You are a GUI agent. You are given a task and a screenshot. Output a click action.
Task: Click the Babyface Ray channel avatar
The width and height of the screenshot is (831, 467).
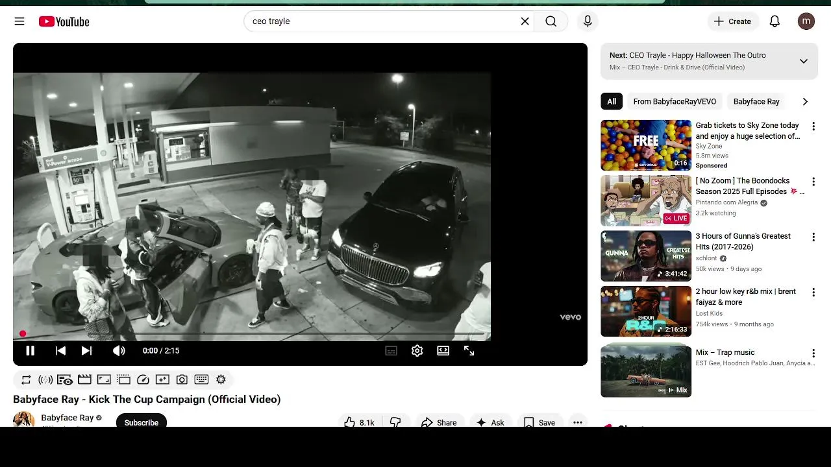pyautogui.click(x=24, y=419)
